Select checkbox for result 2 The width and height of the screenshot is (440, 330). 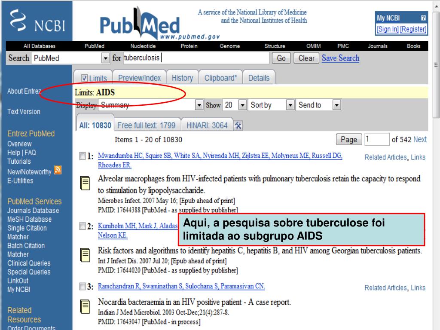[82, 226]
